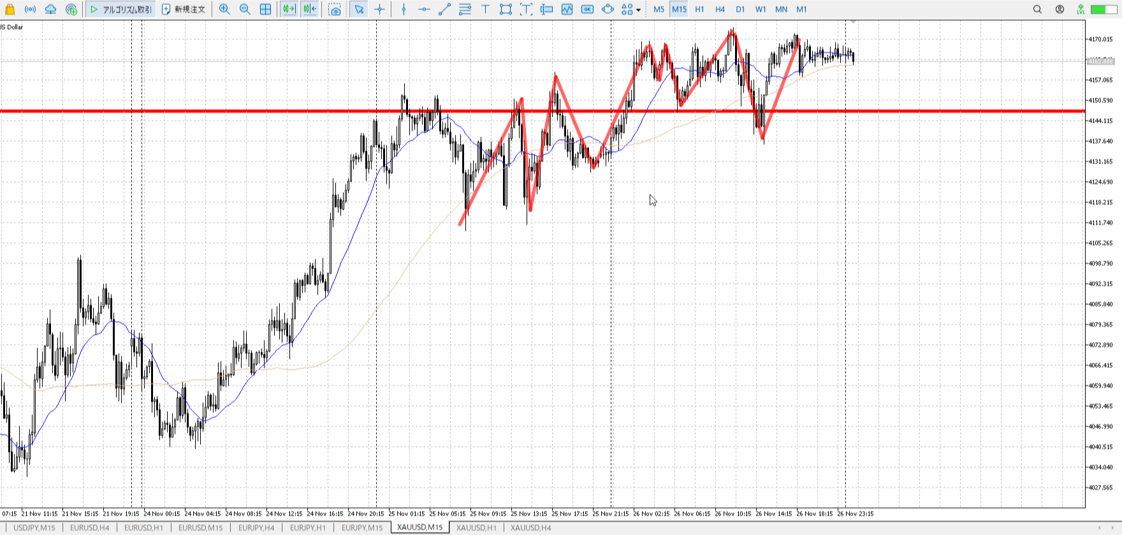1122x535 pixels.
Task: Draw a trendline with the line tool
Action: tap(444, 10)
